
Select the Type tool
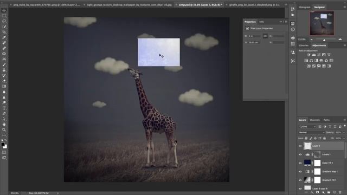[x=4, y=108]
